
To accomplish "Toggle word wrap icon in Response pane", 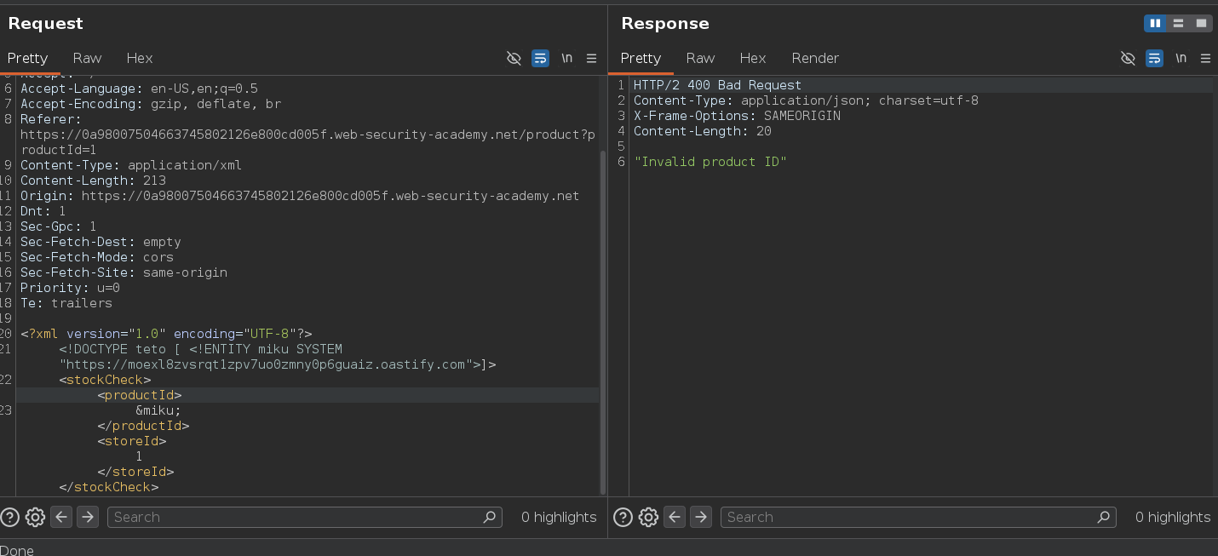I will [x=1154, y=58].
